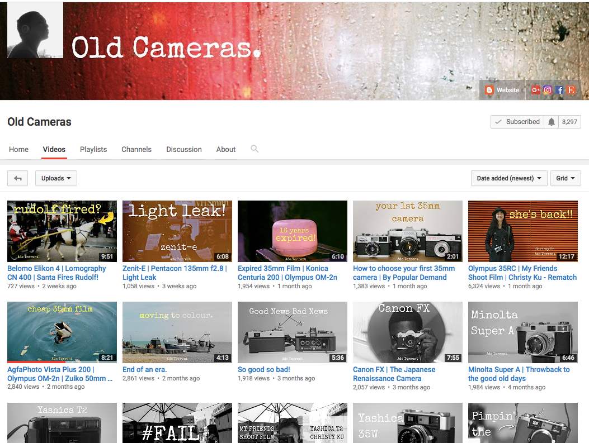Open Canon FX Japanese Renaissance Camera link
Viewport: 589px width, 443px height.
click(x=394, y=374)
